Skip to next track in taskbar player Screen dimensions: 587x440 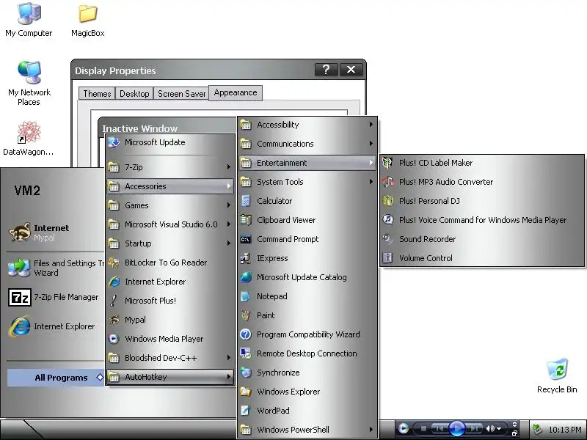pyautogui.click(x=474, y=429)
